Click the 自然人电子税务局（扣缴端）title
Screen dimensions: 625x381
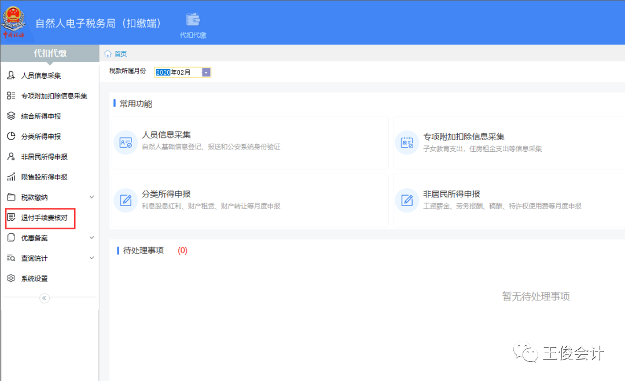98,23
